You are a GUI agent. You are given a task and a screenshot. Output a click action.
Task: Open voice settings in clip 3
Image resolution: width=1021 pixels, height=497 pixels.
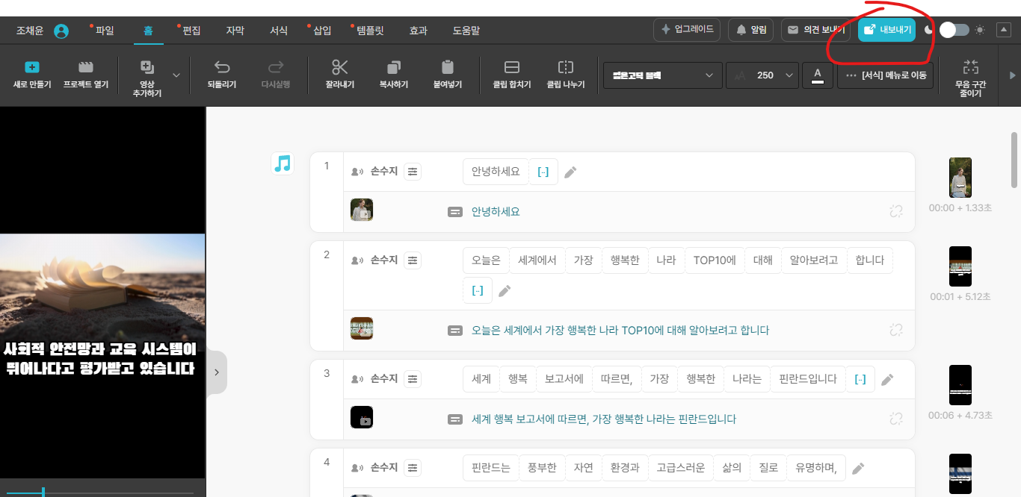[x=413, y=379]
